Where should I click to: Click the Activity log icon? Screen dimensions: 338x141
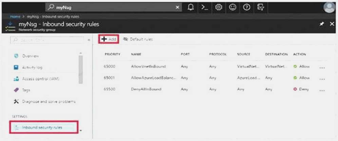[x=16, y=67]
